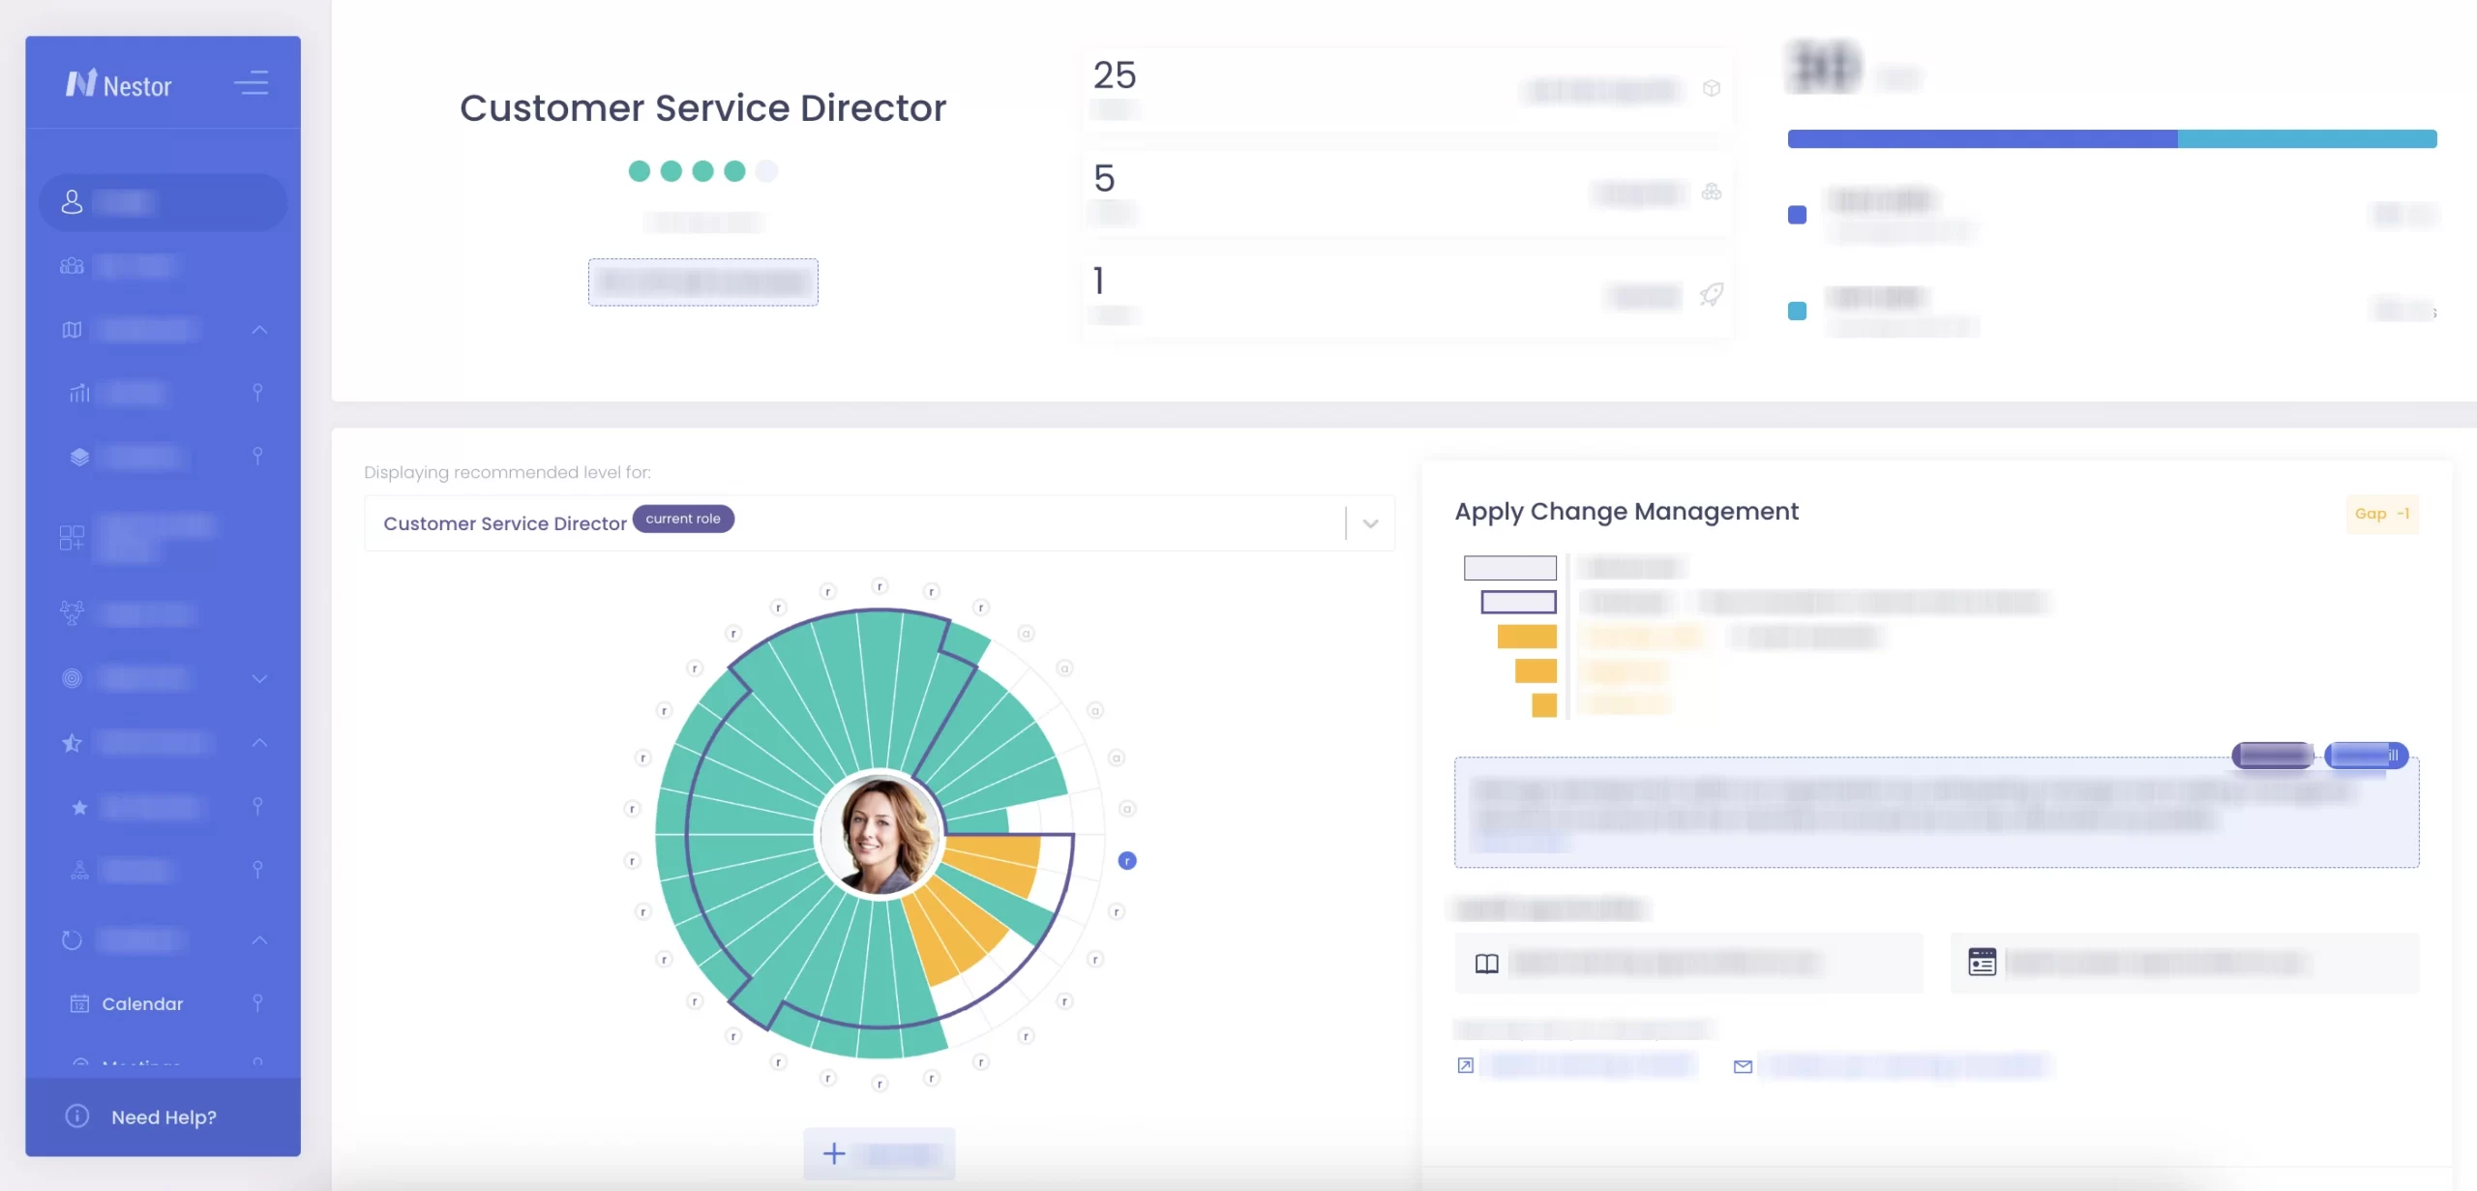Image resolution: width=2477 pixels, height=1191 pixels.
Task: Click the top grey outlined level bar
Action: (x=1510, y=568)
